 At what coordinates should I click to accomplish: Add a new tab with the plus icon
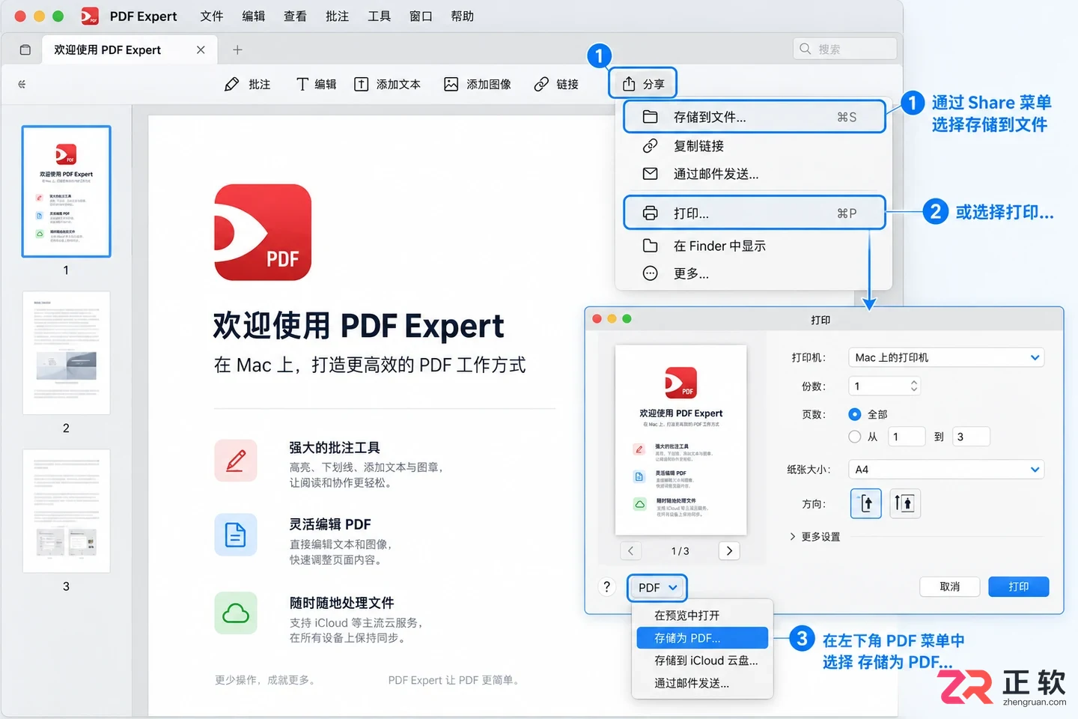(237, 49)
